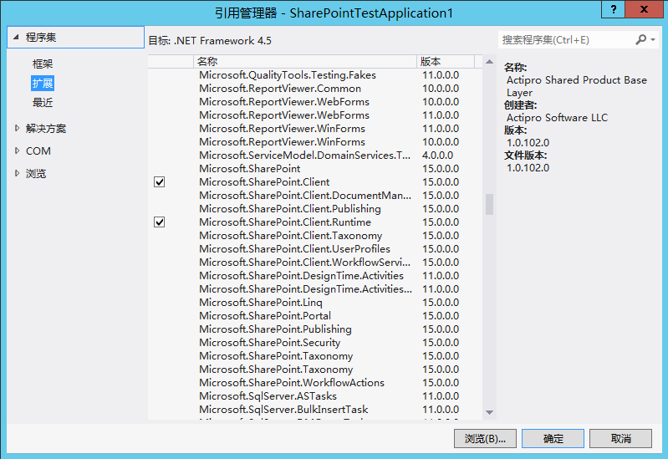Cancel with the 取消 button
Viewport: 668px width, 459px height.
(x=620, y=438)
